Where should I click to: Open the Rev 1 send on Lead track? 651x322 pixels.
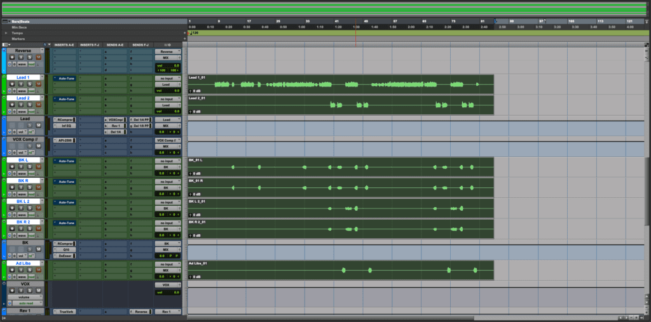click(116, 125)
